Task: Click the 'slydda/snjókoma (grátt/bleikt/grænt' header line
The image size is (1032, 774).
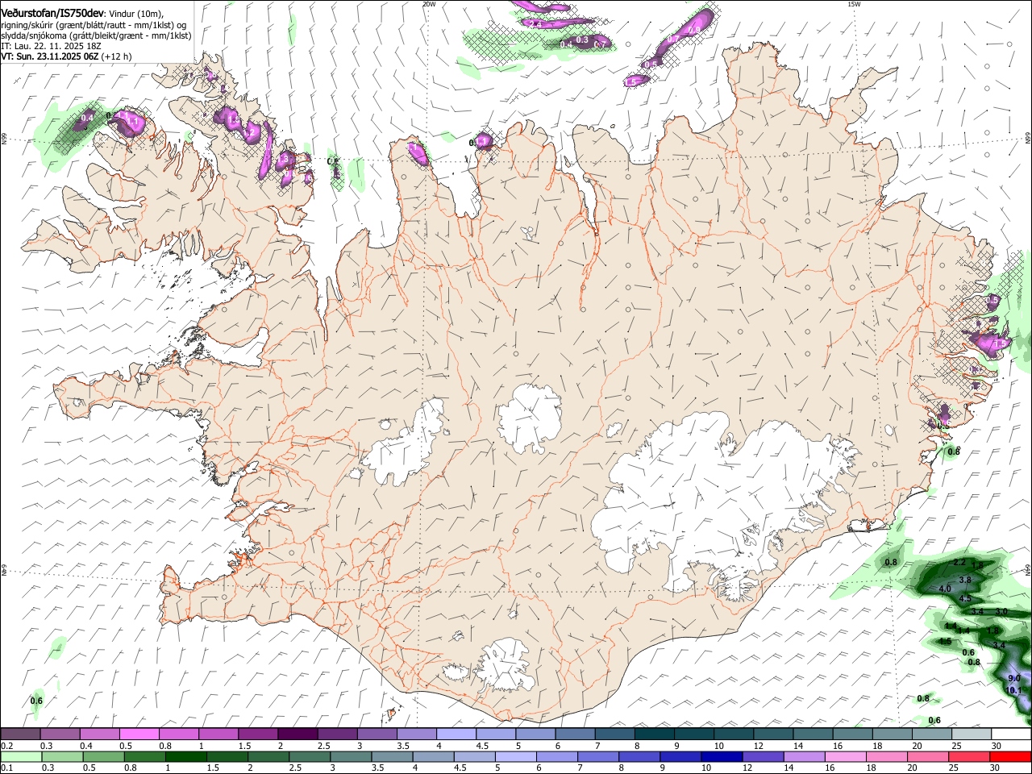Action: tap(96, 35)
